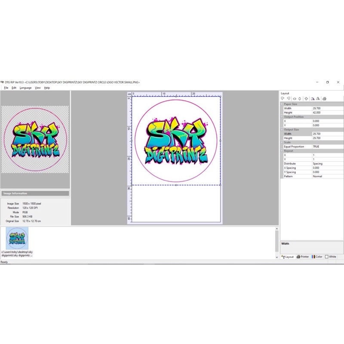This screenshot has height=344, width=344.
Task: Click the second align icon in Layout toolbar
Action: (x=289, y=98)
